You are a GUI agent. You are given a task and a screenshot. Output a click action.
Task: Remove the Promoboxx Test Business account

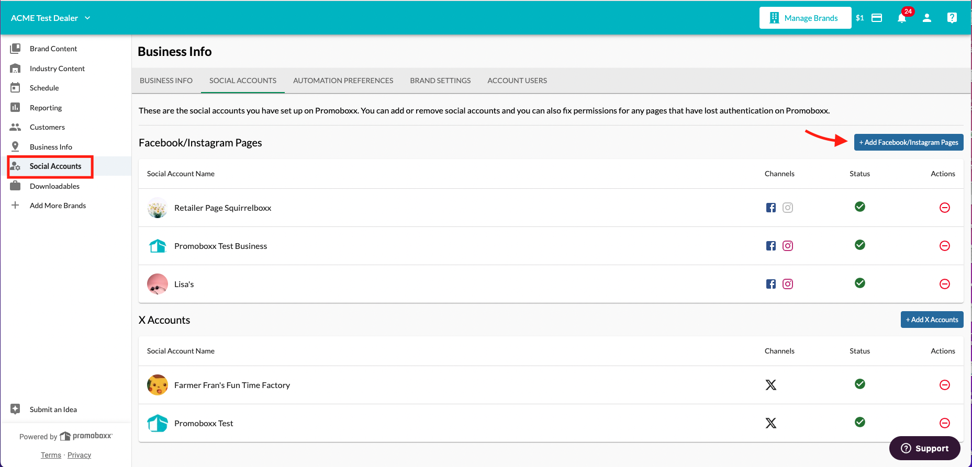point(945,246)
